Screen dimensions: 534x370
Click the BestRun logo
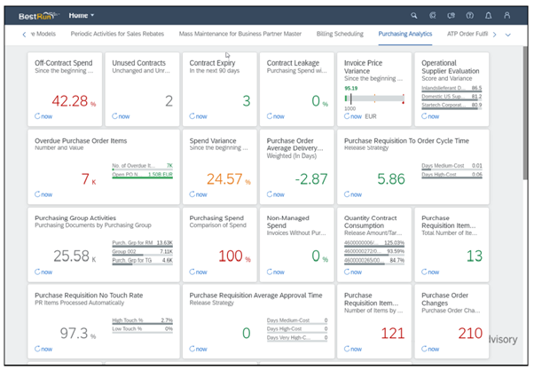click(x=38, y=15)
